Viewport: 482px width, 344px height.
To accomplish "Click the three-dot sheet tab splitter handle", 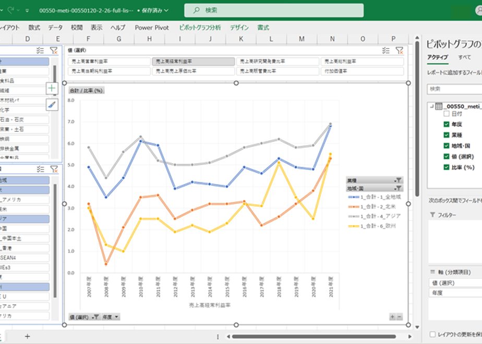I will pos(218,337).
